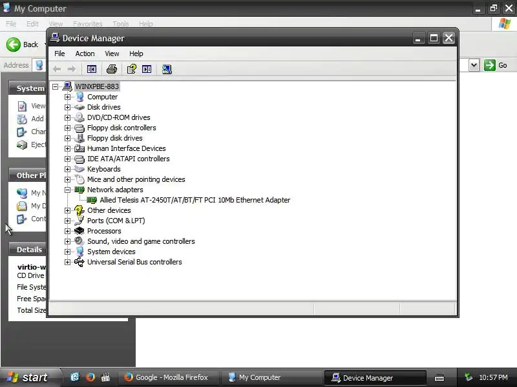Image resolution: width=517 pixels, height=387 pixels.
Task: Select the Computer category icon
Action: (79, 97)
